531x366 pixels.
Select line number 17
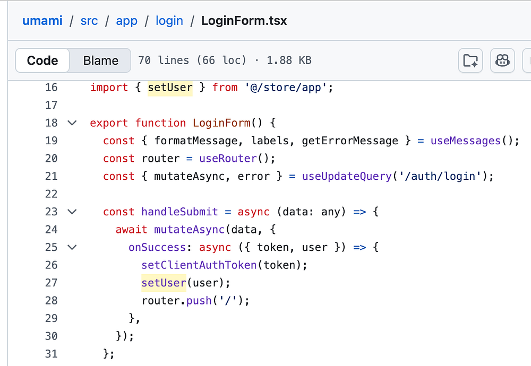coord(51,105)
